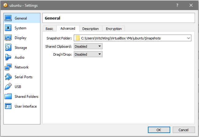Confirm settings with OK button

(x=159, y=130)
